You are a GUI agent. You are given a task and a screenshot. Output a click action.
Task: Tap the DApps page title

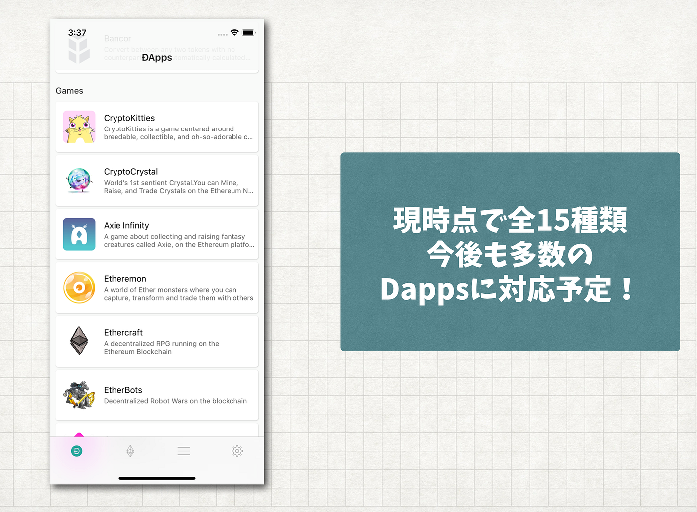[x=157, y=58]
